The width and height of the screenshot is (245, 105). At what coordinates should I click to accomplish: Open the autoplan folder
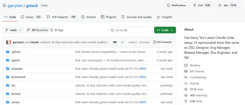pos(17,69)
